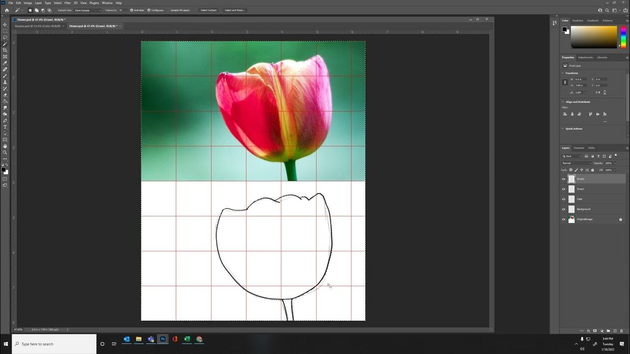
Task: Click the link width and height icon
Action: coord(565,82)
